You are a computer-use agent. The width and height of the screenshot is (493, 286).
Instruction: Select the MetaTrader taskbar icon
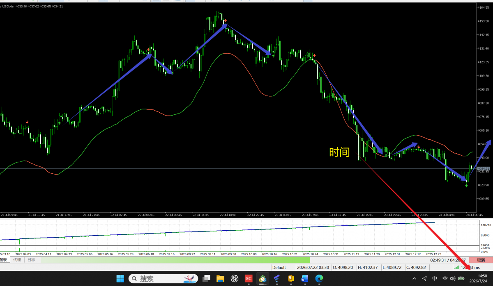coord(263,279)
